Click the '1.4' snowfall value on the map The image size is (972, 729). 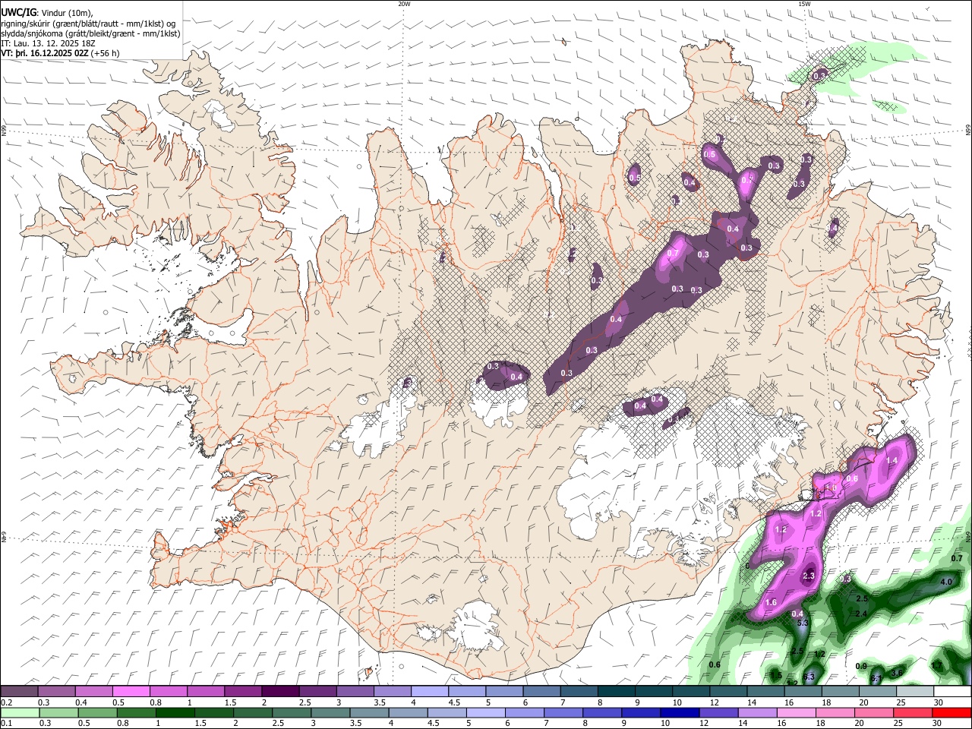(892, 460)
